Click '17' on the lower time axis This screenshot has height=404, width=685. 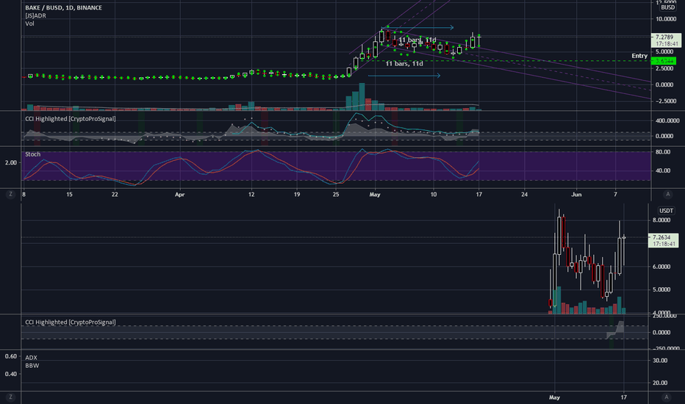point(623,397)
